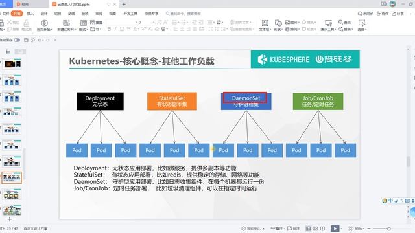Image resolution: width=415 pixels, height=233 pixels.
Task: Open the slide Layout icon
Action: [83, 23]
